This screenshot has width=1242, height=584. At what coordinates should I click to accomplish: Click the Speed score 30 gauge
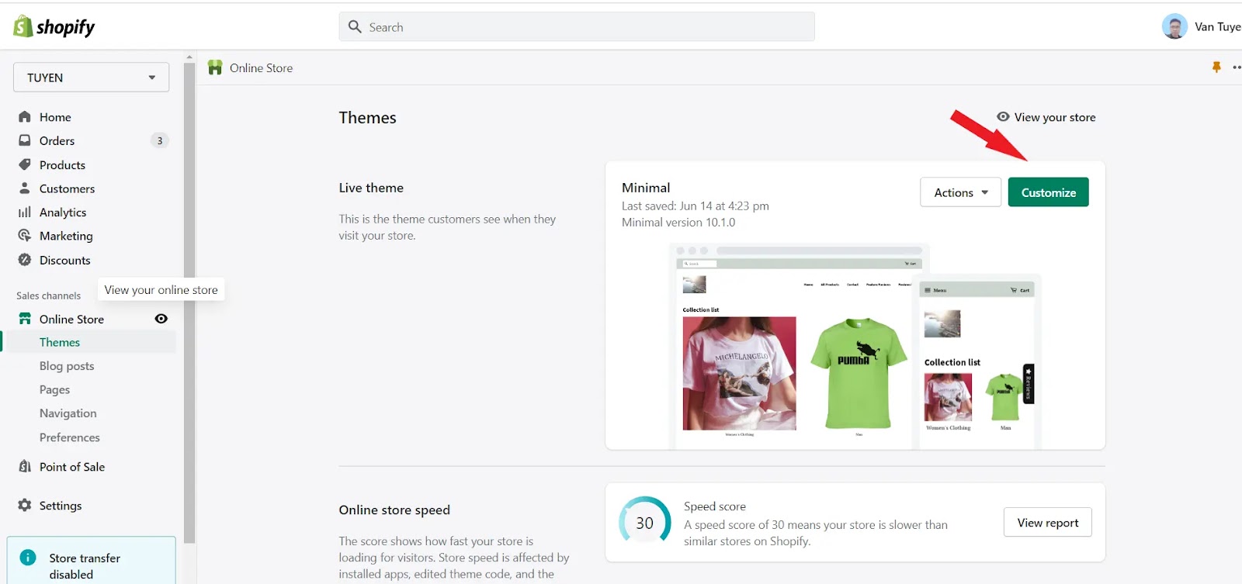coord(644,522)
